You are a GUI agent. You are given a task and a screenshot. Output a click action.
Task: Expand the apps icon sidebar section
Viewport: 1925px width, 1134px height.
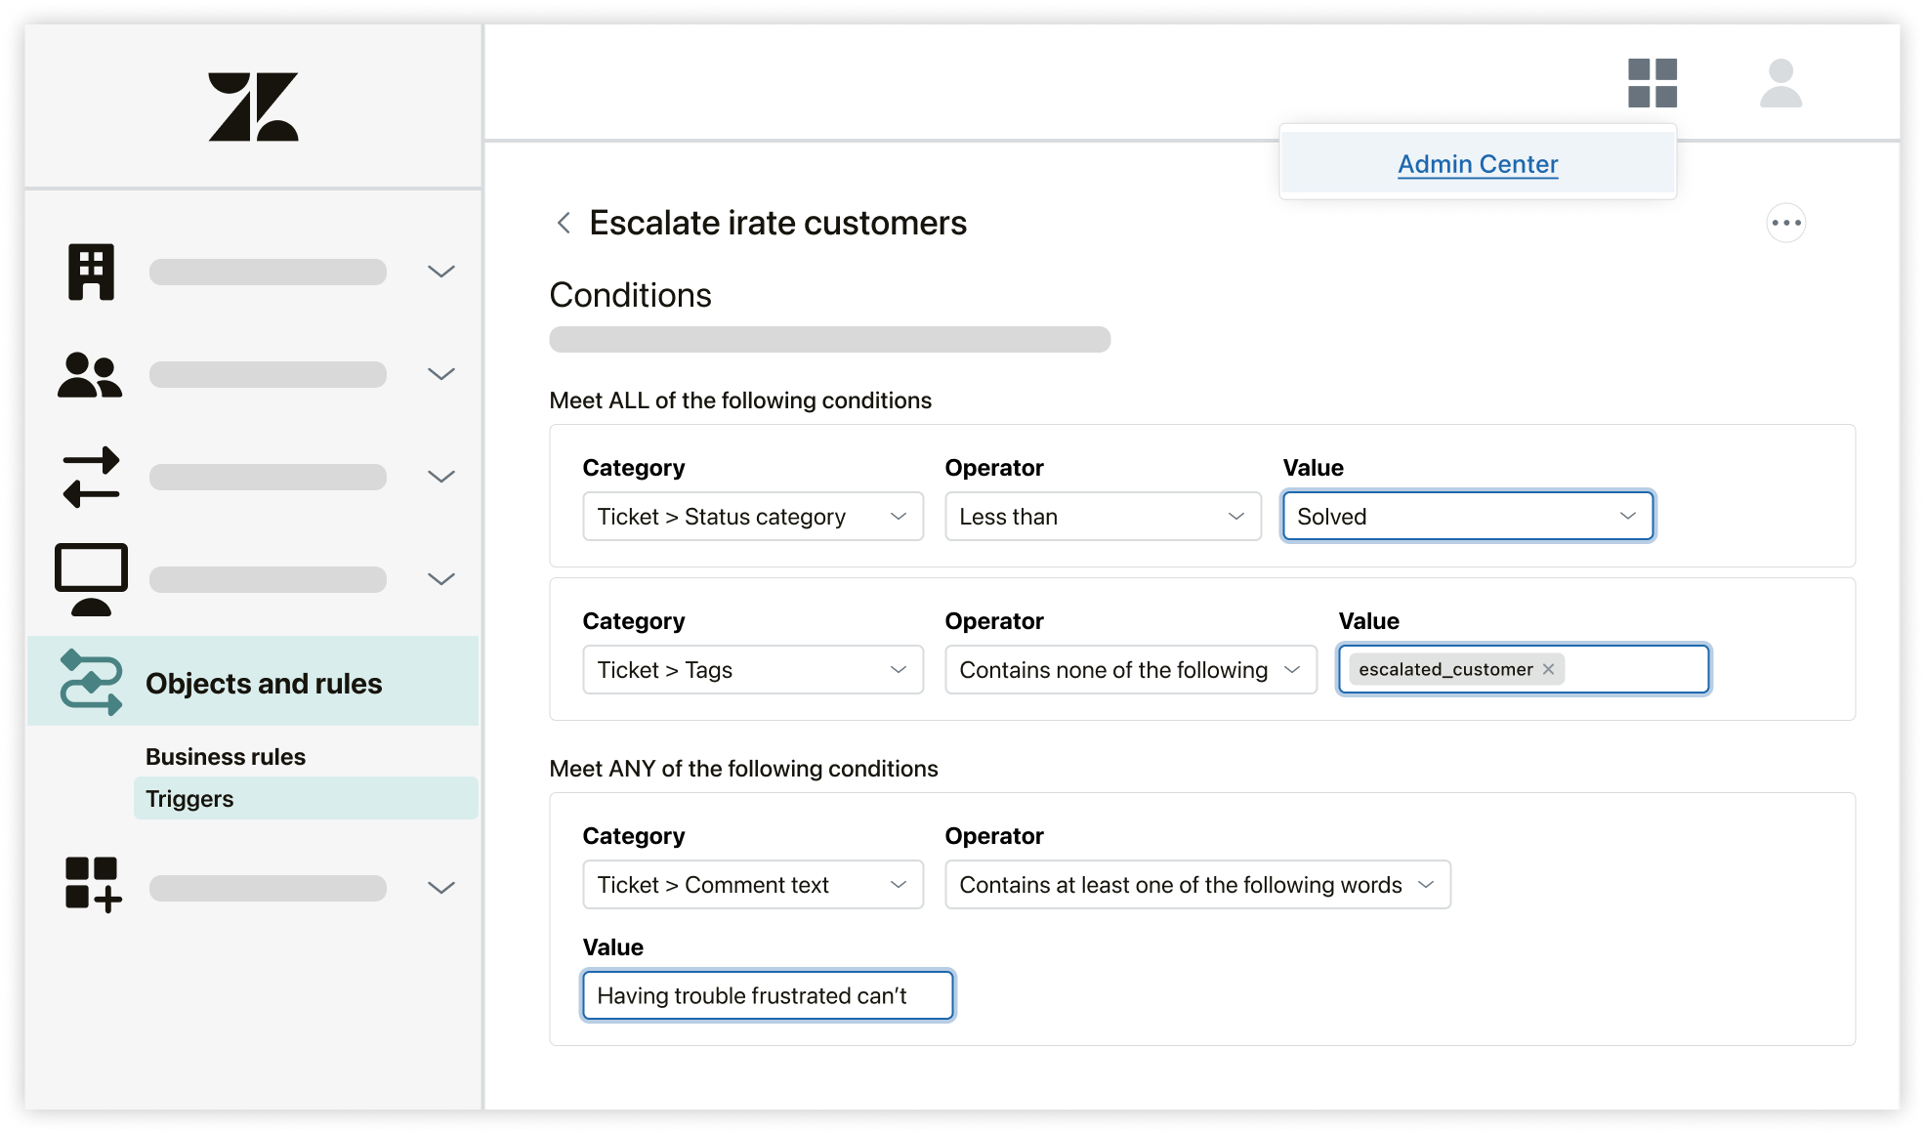441,888
